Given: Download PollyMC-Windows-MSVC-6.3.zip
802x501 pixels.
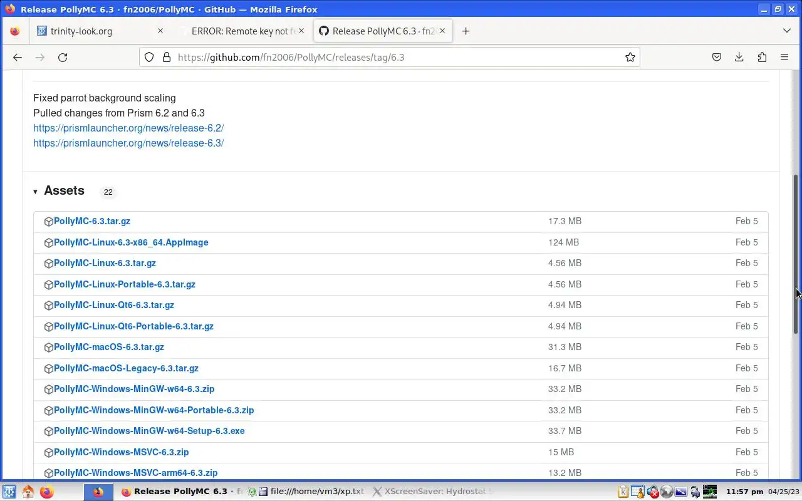Looking at the screenshot, I should [x=122, y=452].
